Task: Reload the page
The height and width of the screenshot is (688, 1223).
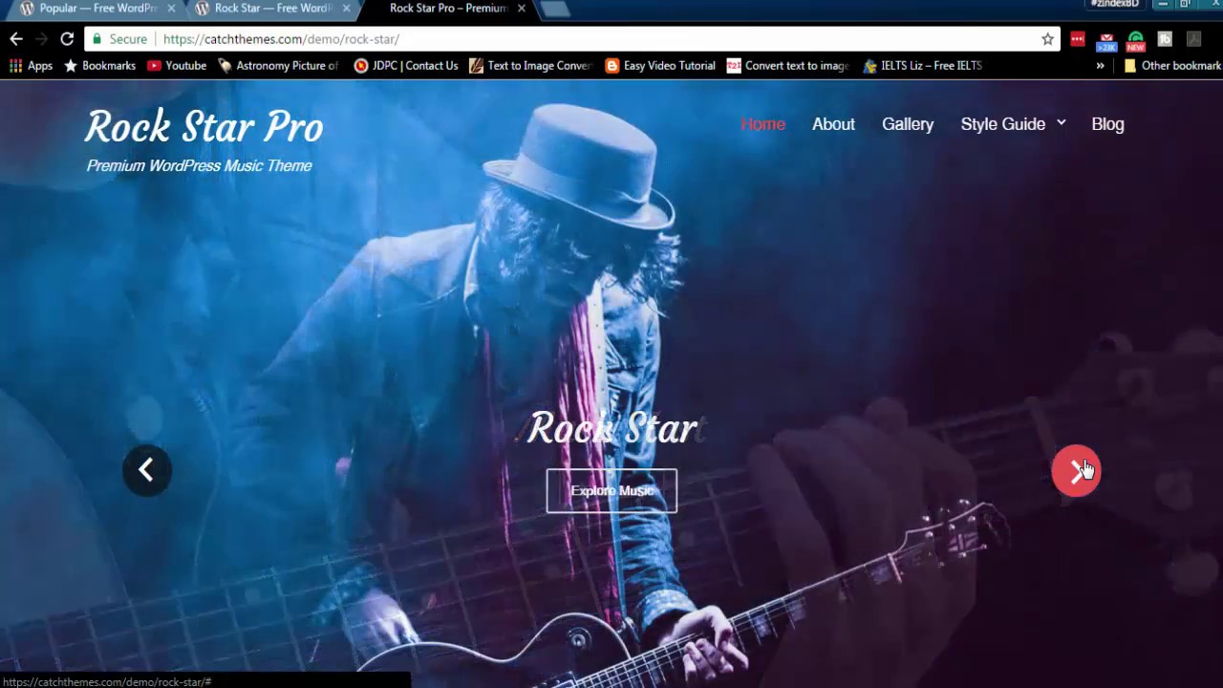Action: point(67,39)
